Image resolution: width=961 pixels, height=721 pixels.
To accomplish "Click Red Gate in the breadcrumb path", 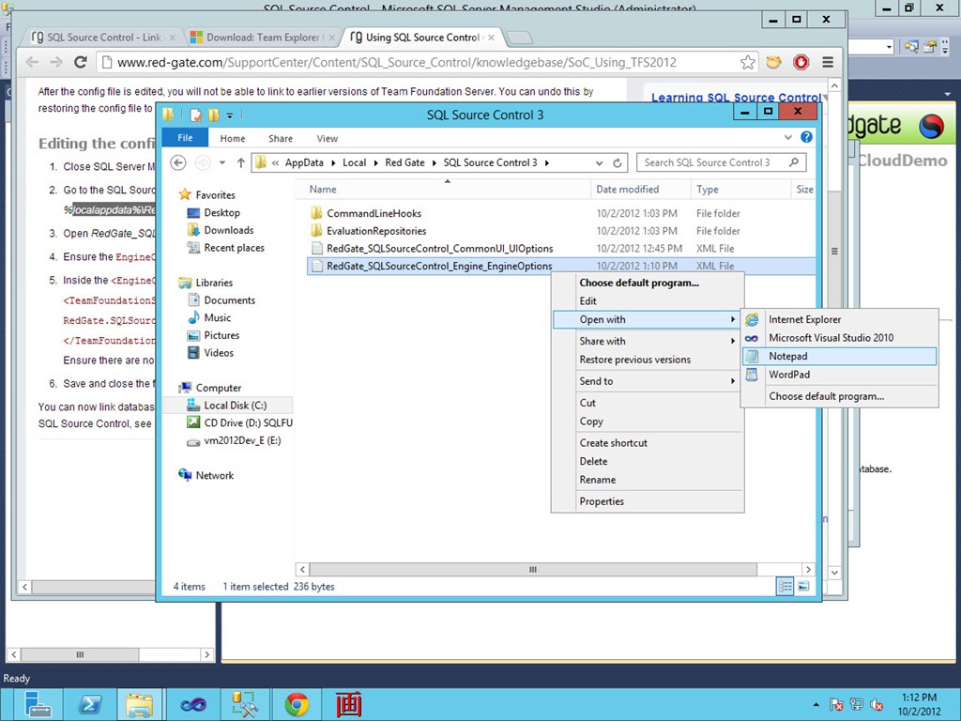I will click(x=404, y=162).
